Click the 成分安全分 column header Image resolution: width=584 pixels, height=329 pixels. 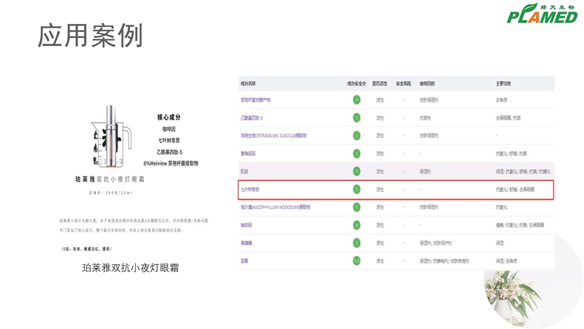click(x=356, y=84)
